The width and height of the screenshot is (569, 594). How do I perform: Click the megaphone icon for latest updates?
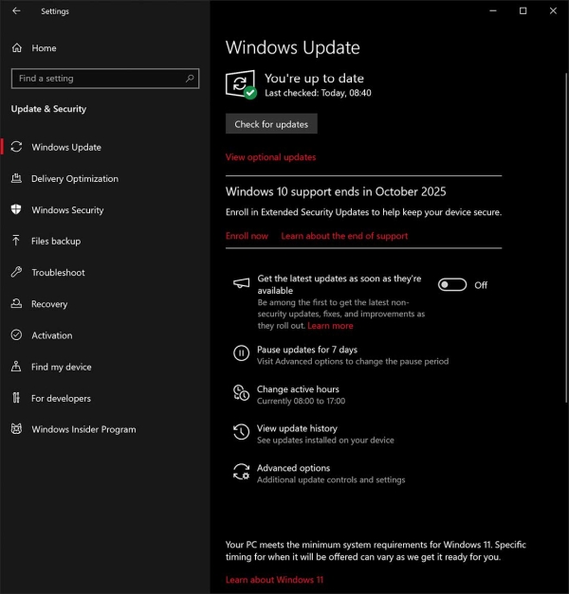coord(241,283)
